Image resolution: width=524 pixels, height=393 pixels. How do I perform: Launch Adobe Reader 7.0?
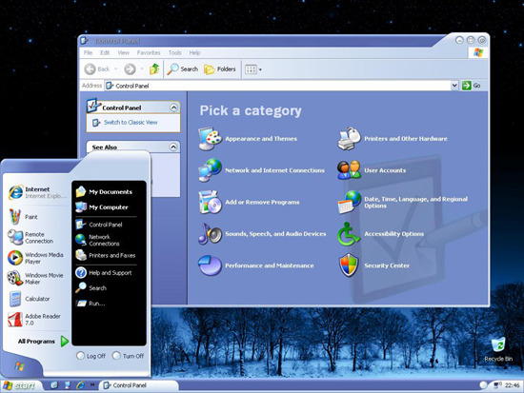coord(34,319)
